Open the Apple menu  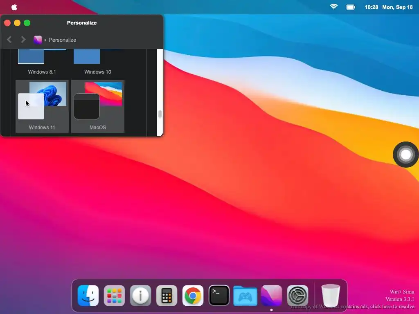coord(14,7)
